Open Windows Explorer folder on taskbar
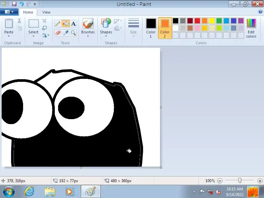 tap(50, 192)
